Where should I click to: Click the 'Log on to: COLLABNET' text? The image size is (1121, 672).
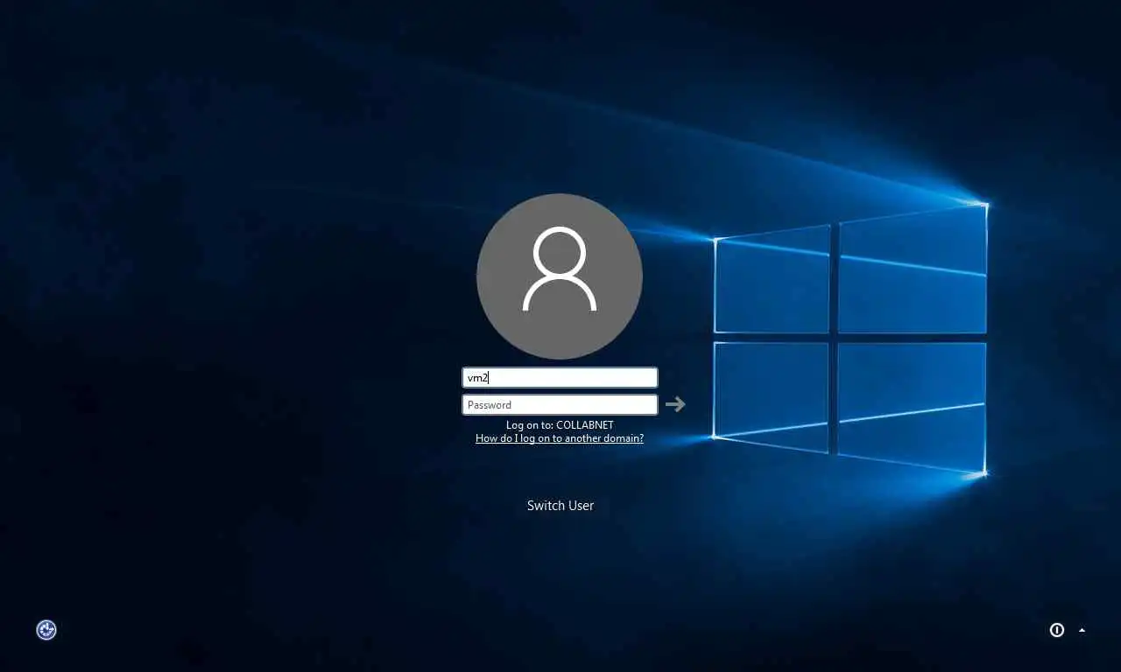pos(560,425)
